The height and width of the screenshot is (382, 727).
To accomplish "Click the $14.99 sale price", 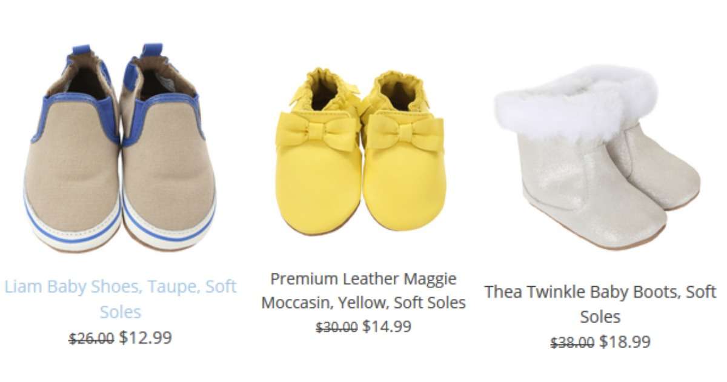I will 387,326.
